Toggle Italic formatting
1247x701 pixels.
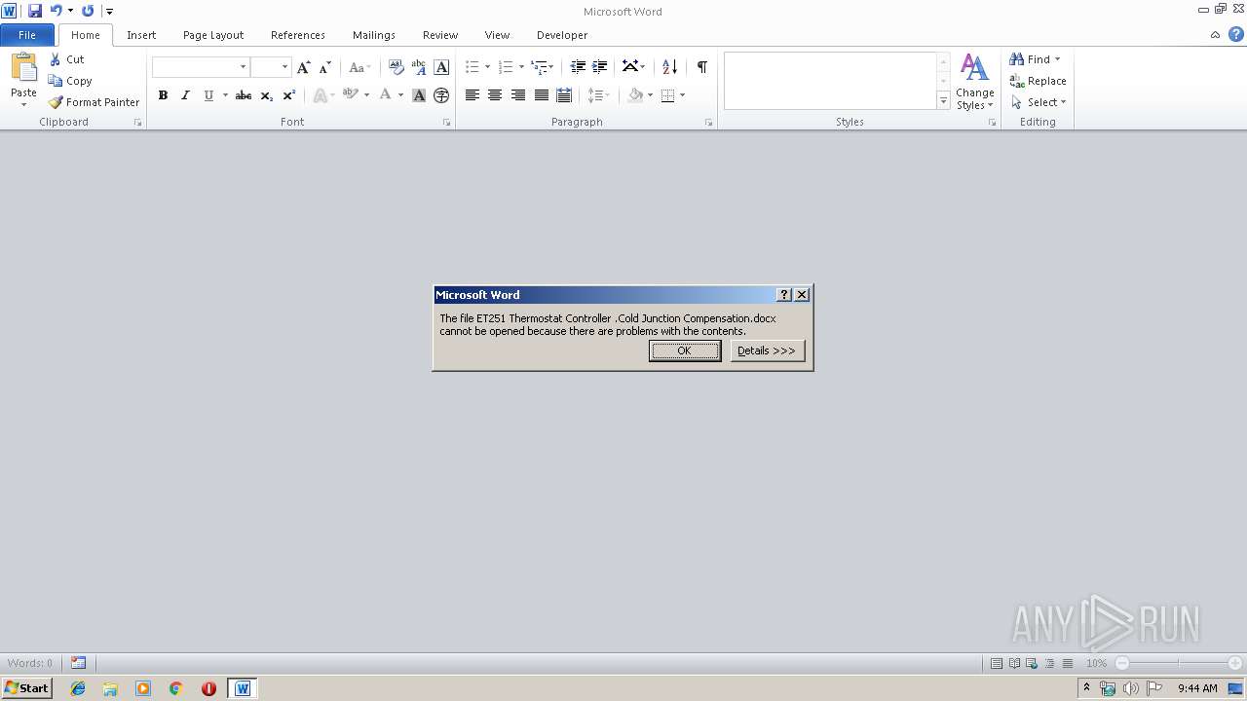coord(185,95)
